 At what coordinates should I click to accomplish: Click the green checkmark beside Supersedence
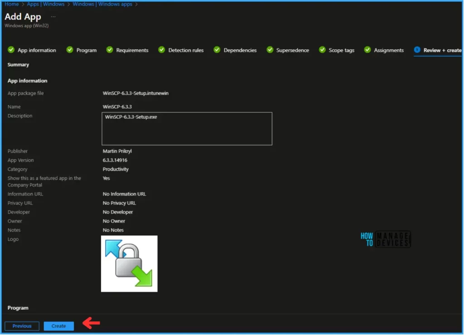(x=270, y=50)
